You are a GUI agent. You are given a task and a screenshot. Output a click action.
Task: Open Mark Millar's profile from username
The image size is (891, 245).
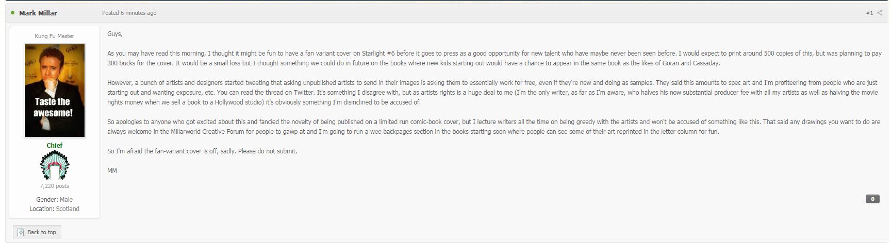click(x=38, y=13)
